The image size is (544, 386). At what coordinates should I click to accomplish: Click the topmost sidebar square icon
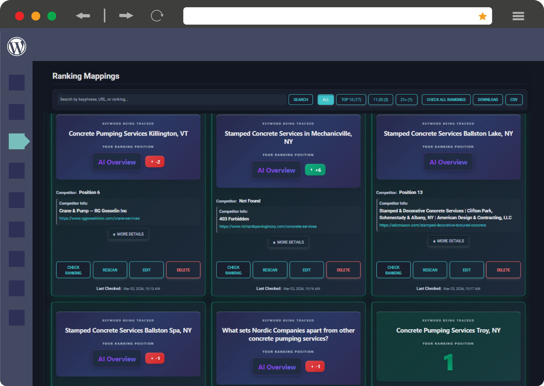(17, 82)
